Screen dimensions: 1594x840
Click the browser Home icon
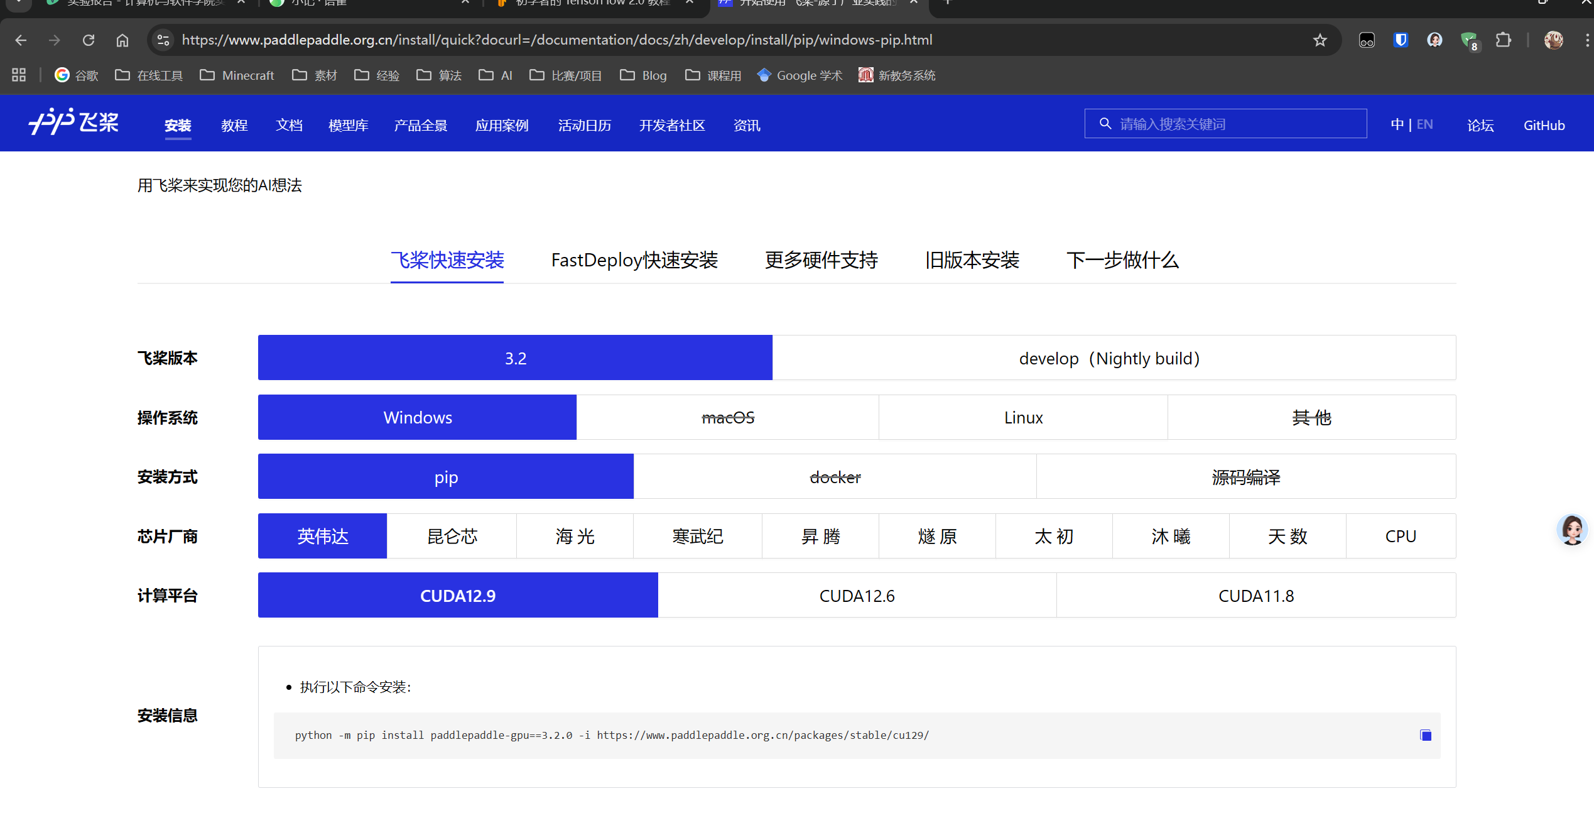click(x=122, y=40)
